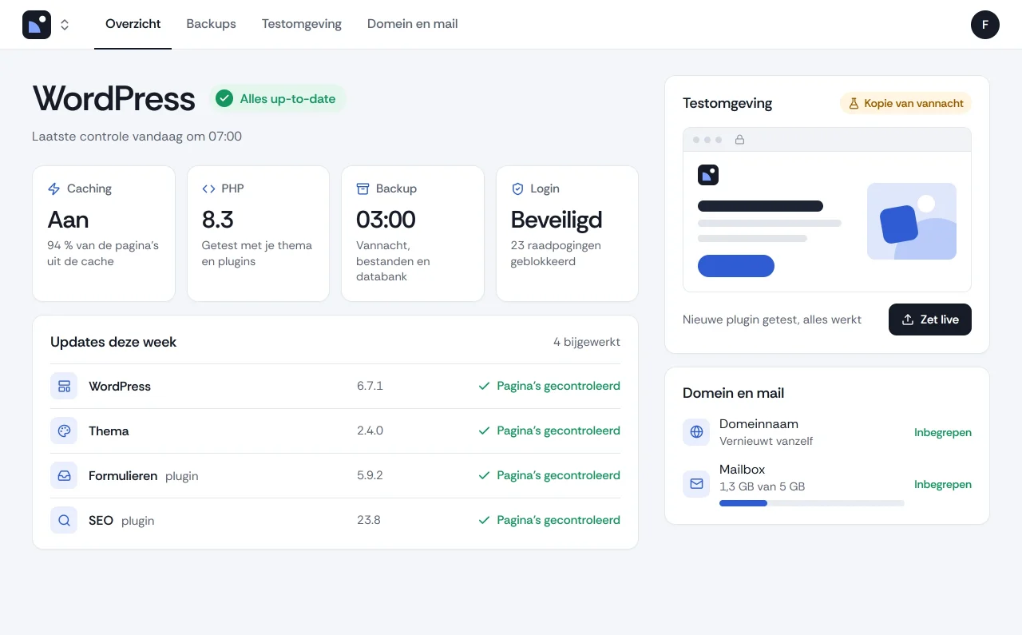This screenshot has height=635, width=1022.
Task: Click the Login shield icon
Action: point(517,189)
